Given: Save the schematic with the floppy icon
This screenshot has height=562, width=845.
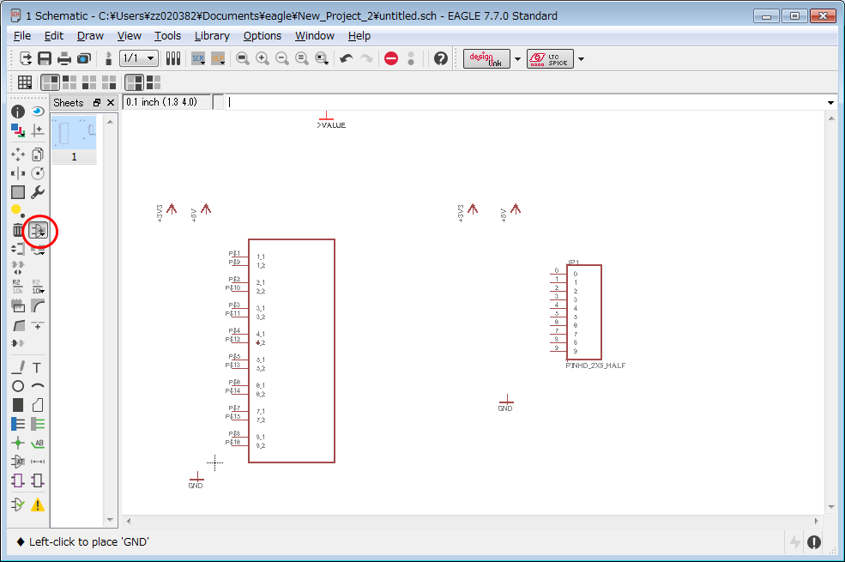Looking at the screenshot, I should 45,58.
